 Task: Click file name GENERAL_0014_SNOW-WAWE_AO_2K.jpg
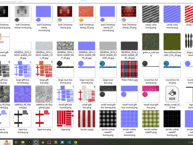[x=23, y=55]
